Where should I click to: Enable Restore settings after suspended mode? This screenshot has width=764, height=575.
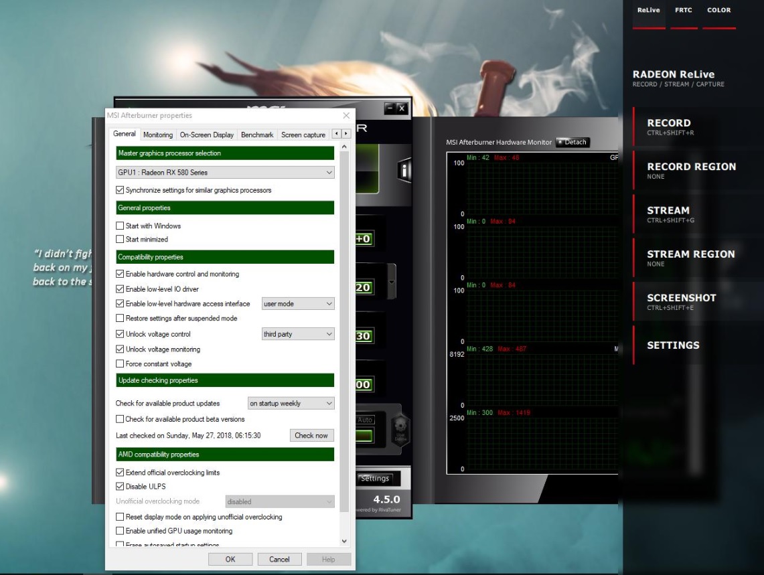[x=120, y=318]
